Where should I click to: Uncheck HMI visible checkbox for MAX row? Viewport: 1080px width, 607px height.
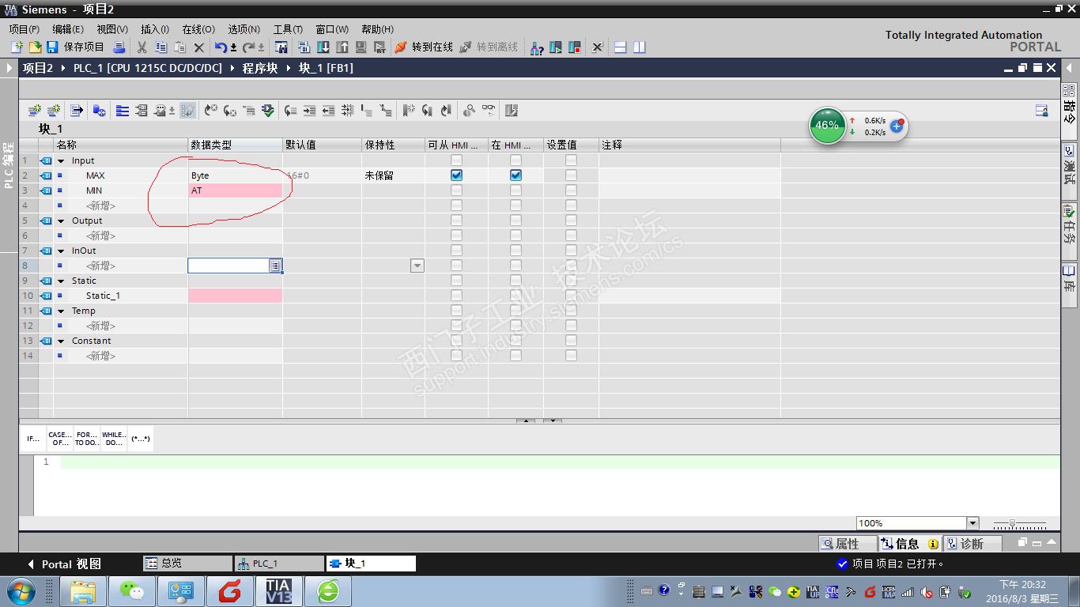click(x=515, y=175)
